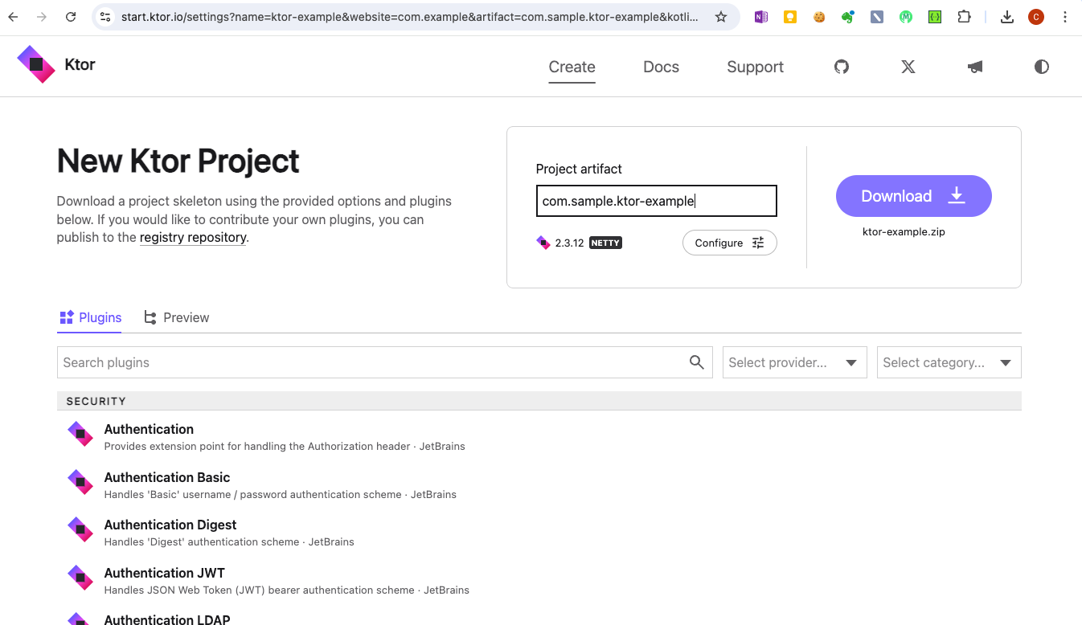Expand the Select category dropdown
This screenshot has width=1082, height=625.
point(949,362)
